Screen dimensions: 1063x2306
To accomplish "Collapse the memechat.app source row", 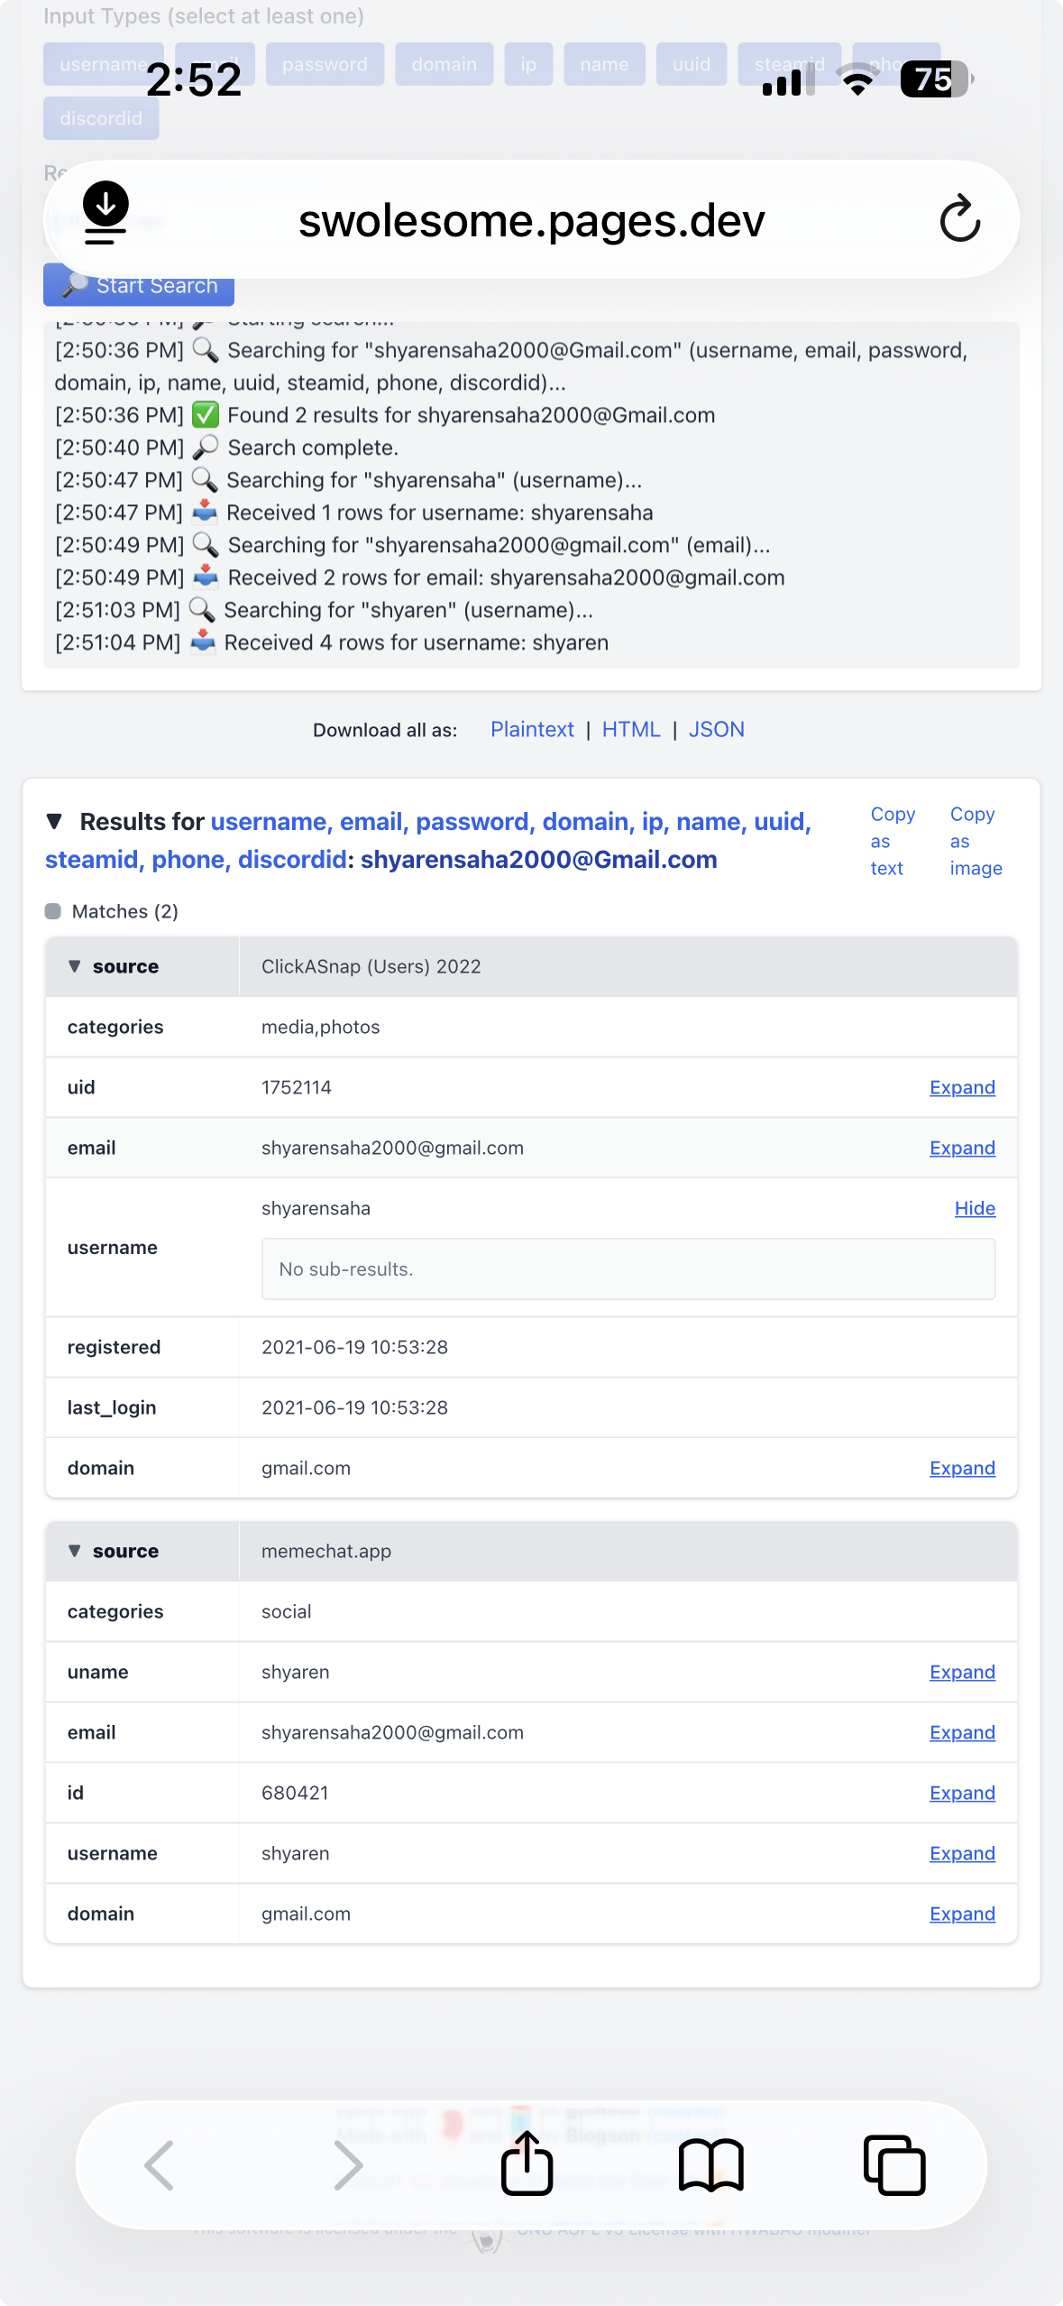I will tap(75, 1551).
